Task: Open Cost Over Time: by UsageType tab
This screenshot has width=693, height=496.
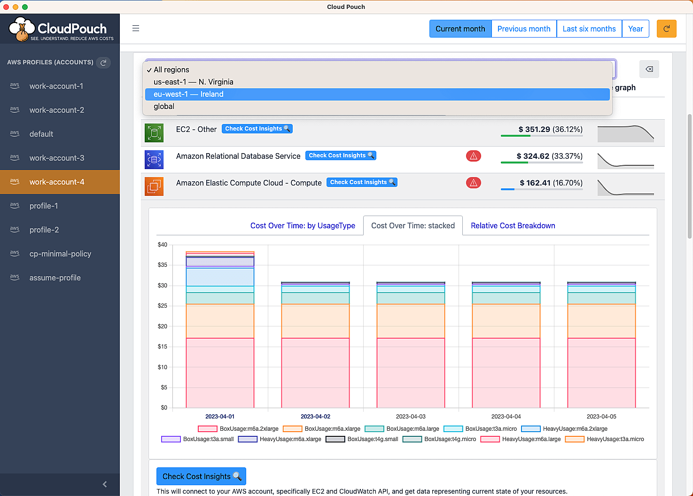Action: [x=303, y=225]
